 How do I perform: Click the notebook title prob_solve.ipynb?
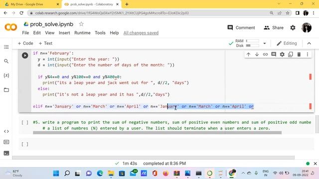(51, 24)
